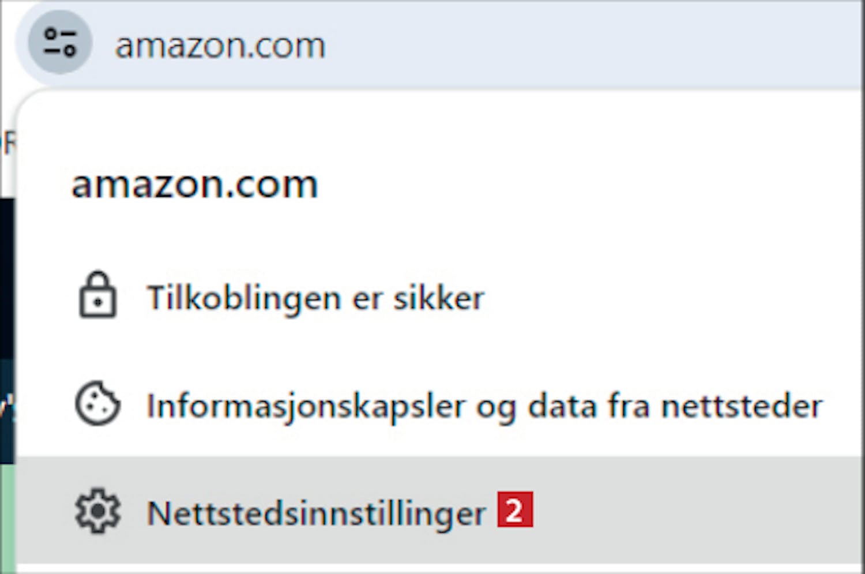
Task: Click the padlock icon in popup
Action: (97, 295)
